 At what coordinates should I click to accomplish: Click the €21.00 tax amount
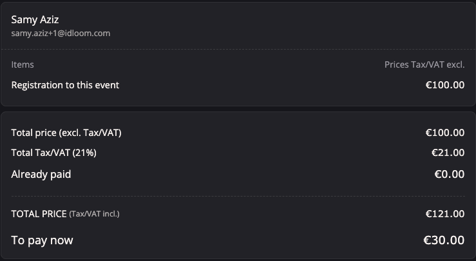click(448, 153)
